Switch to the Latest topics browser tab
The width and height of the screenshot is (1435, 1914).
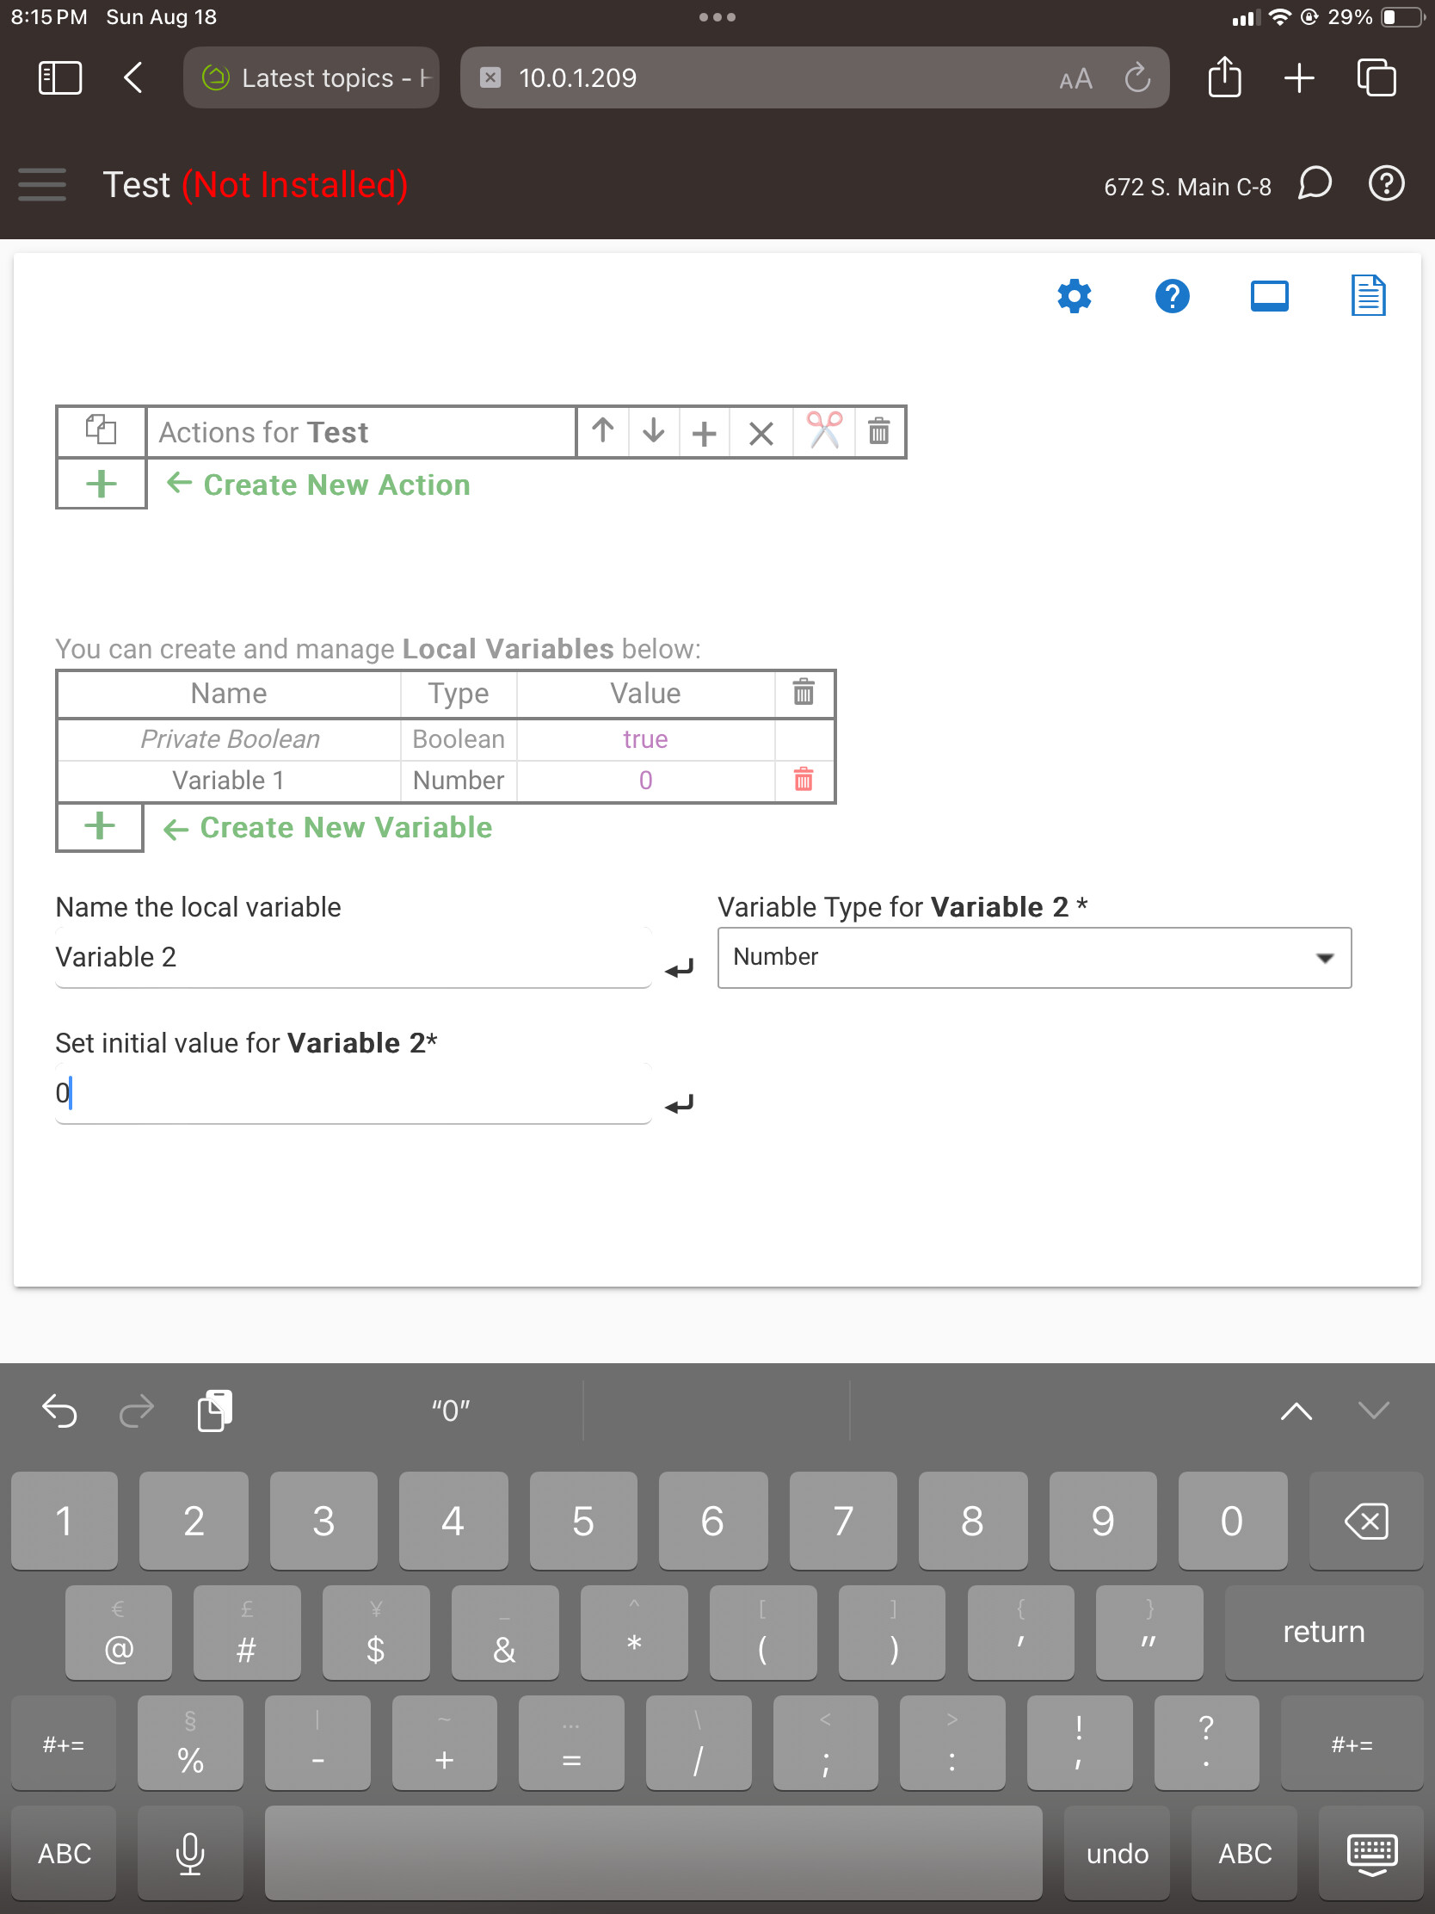point(311,77)
